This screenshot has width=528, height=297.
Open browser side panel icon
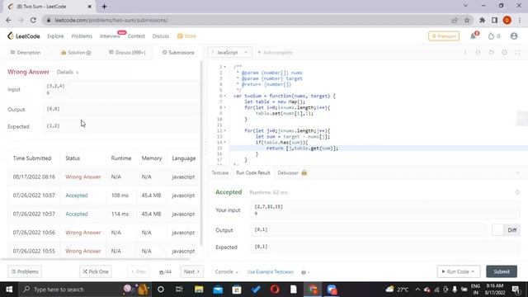(494, 20)
